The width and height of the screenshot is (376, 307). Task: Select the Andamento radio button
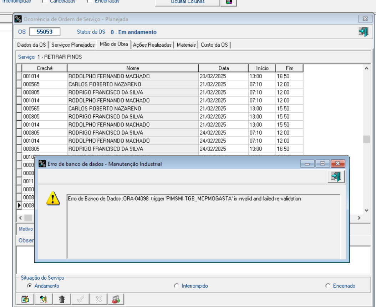click(x=30, y=286)
